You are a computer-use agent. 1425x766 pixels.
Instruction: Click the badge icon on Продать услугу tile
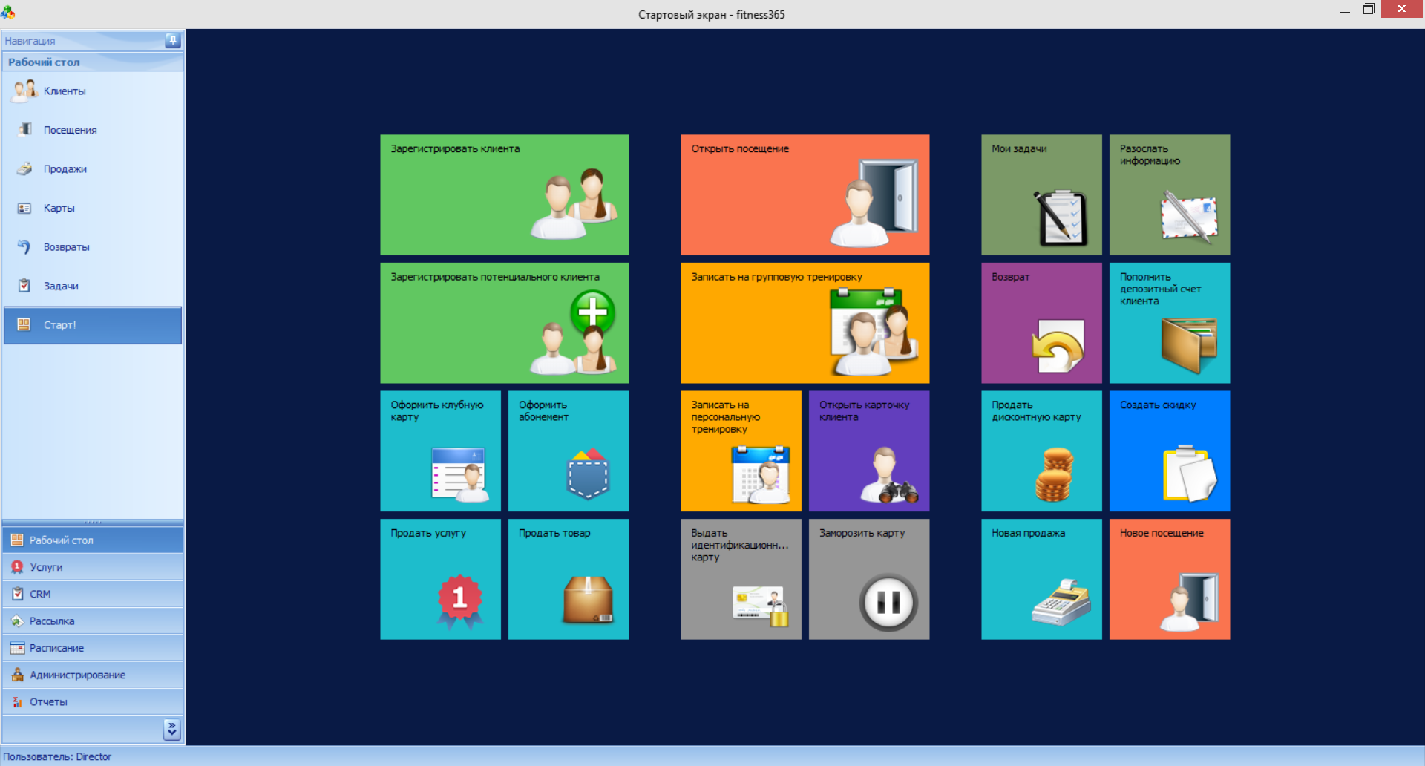pos(460,602)
